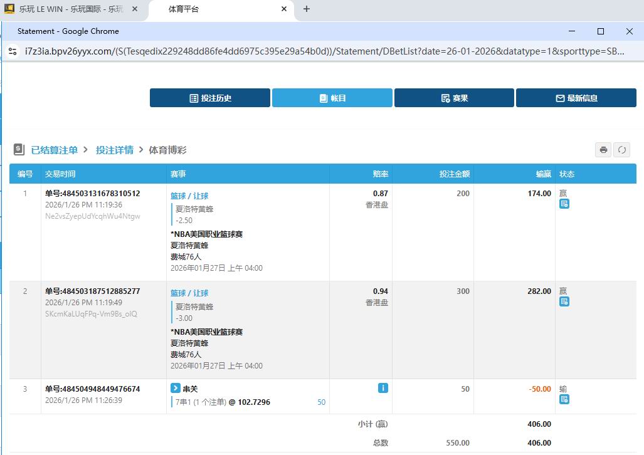Image resolution: width=644 pixels, height=455 pixels.
Task: Select the 最新信息 button
Action: [x=576, y=98]
